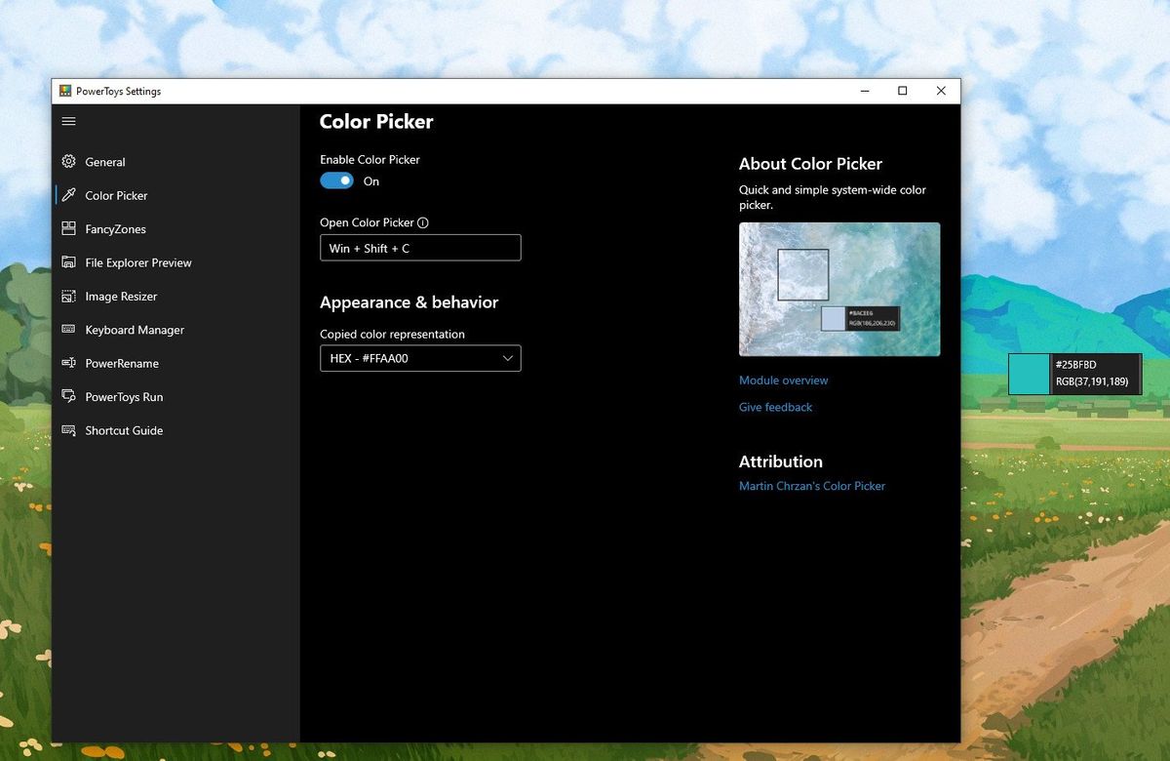Open the General settings gear icon
The height and width of the screenshot is (761, 1170).
(68, 162)
